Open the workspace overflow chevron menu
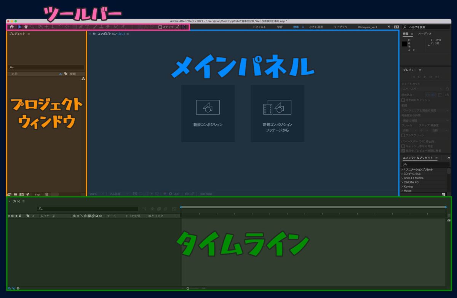457x298 pixels. click(x=389, y=27)
